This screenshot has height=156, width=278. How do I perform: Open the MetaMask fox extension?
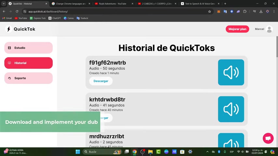tap(219, 11)
